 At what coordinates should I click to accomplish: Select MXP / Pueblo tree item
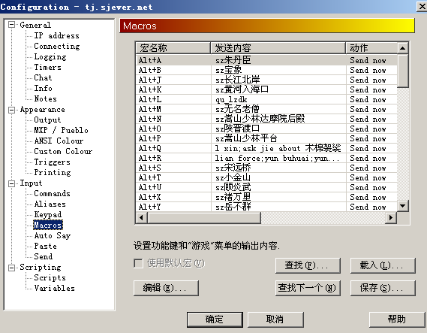click(x=61, y=130)
